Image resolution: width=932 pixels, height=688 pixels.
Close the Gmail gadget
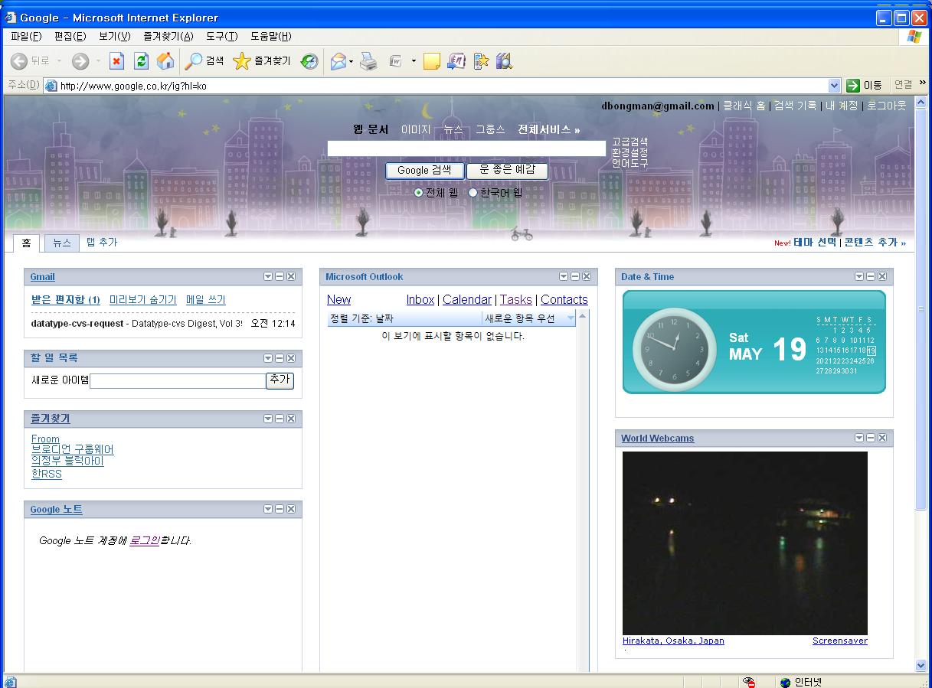291,277
